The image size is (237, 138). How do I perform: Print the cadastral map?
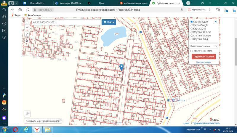click(27, 41)
